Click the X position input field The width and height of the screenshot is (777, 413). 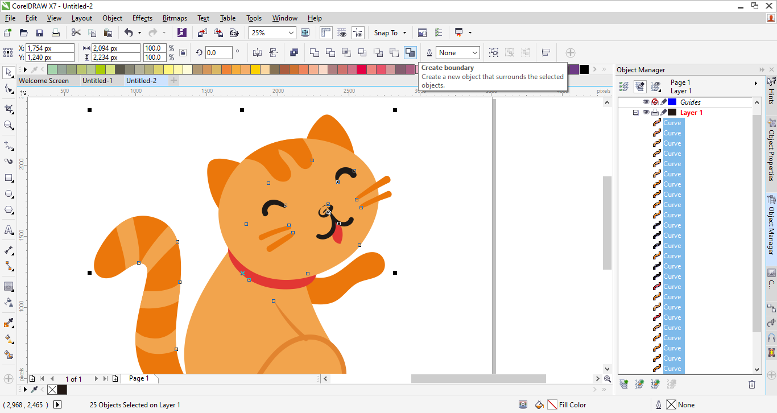(50, 48)
